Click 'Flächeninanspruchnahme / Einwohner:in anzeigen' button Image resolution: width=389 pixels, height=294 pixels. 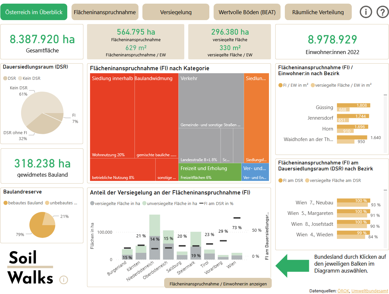218,283
